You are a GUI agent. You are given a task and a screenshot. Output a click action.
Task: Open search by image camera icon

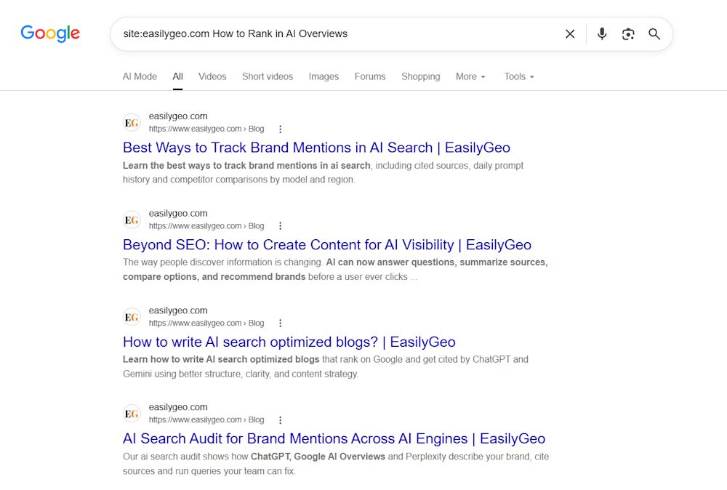[628, 34]
